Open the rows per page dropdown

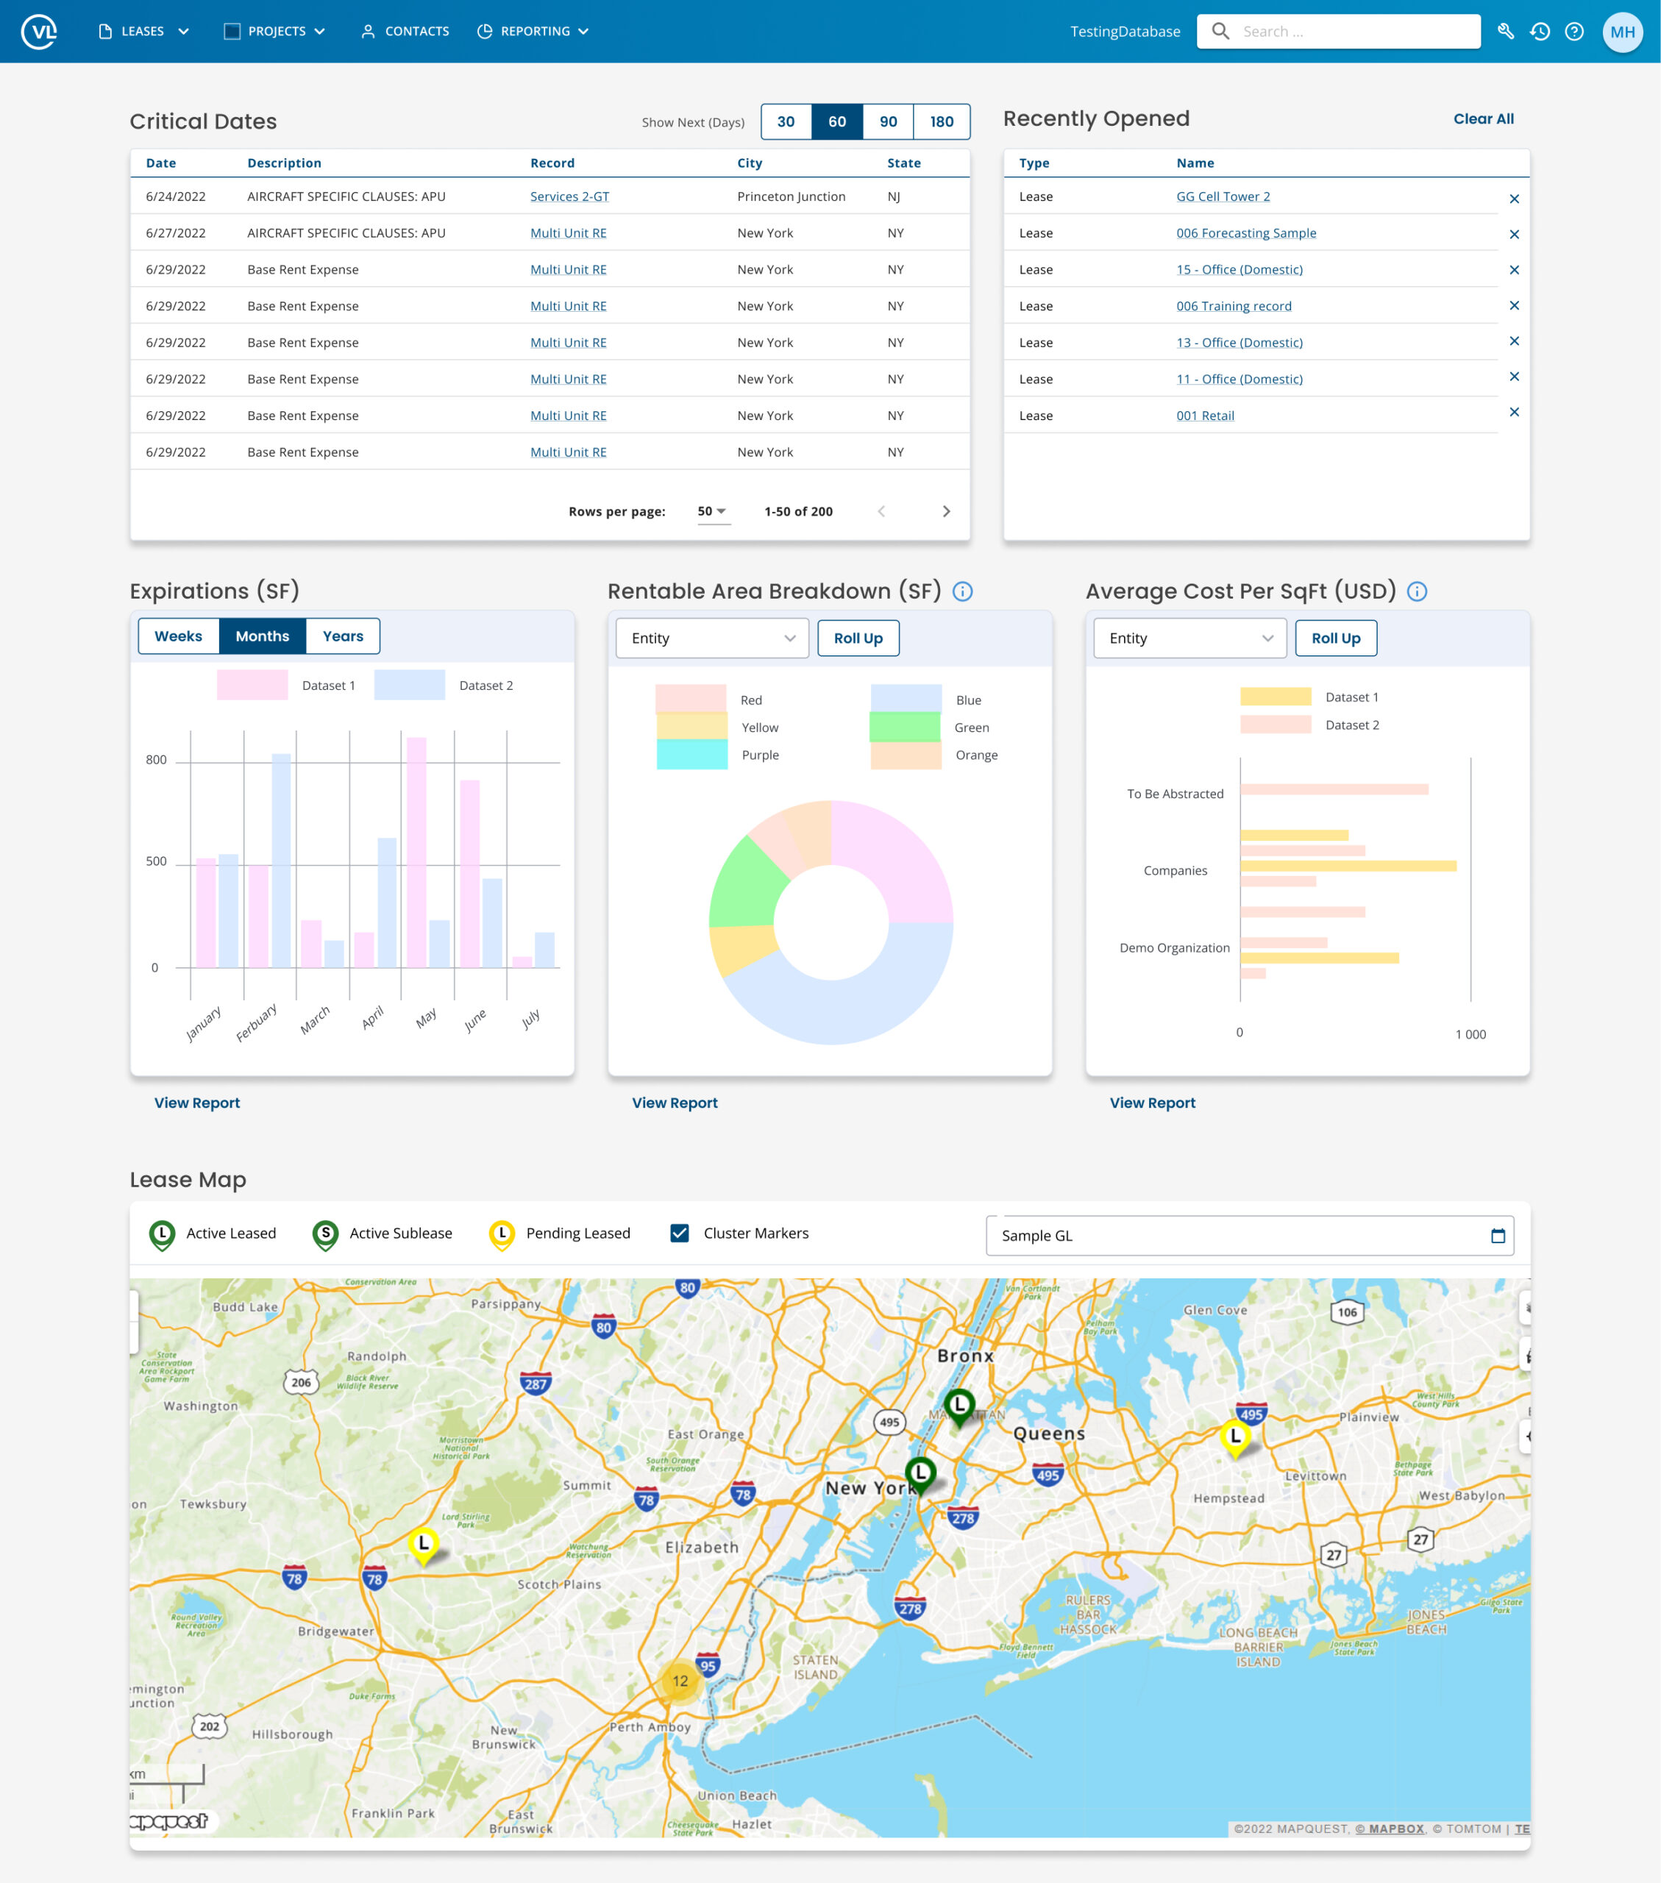[x=712, y=511]
